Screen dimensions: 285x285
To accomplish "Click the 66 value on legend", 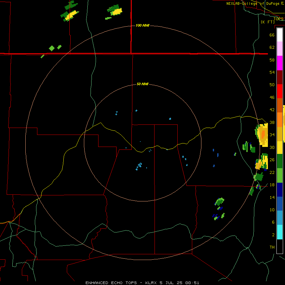I will click(x=272, y=35).
